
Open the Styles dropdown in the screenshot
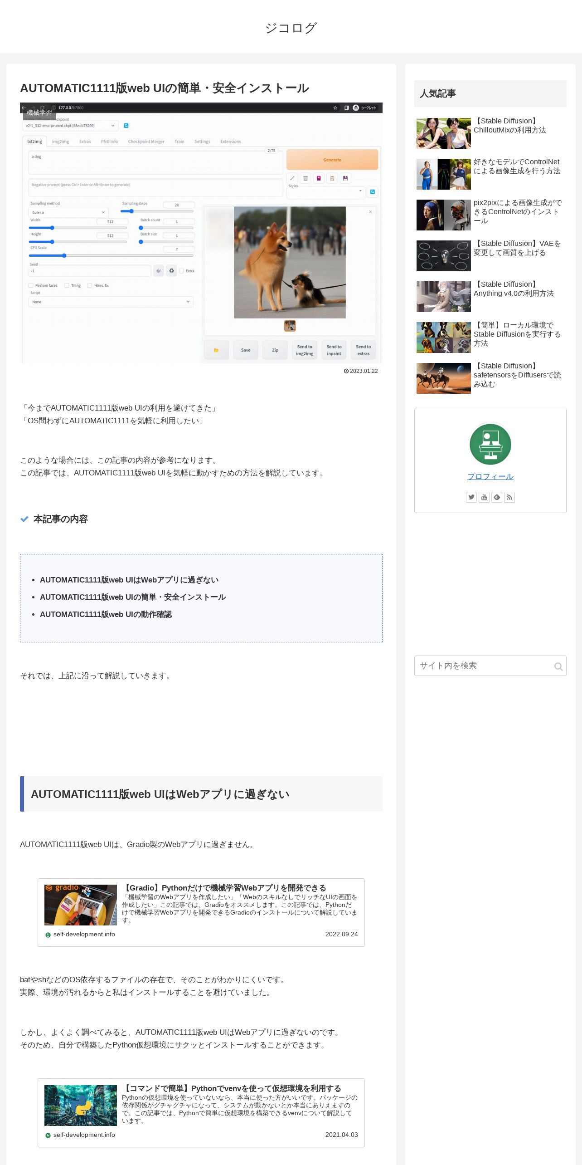point(326,192)
